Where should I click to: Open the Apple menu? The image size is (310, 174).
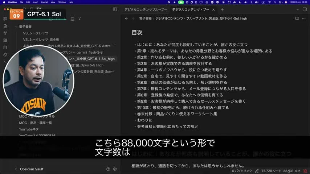tap(4, 2)
